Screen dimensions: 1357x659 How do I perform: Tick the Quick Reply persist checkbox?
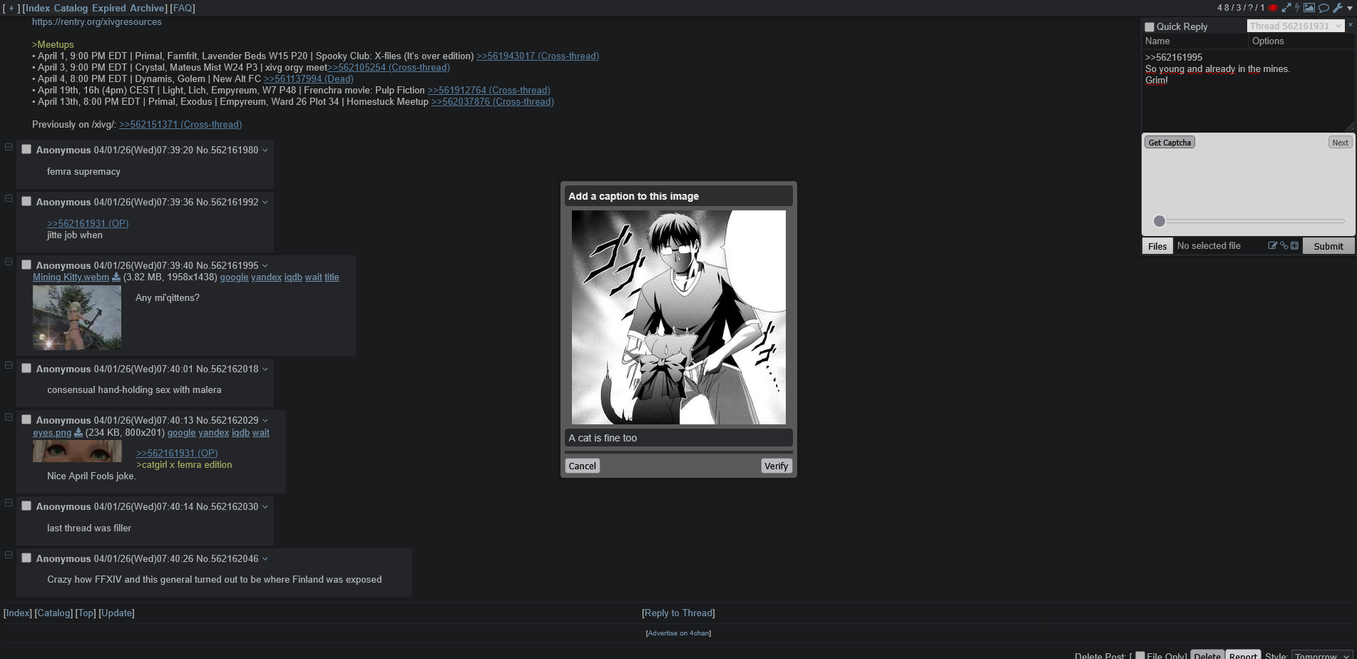click(1149, 27)
